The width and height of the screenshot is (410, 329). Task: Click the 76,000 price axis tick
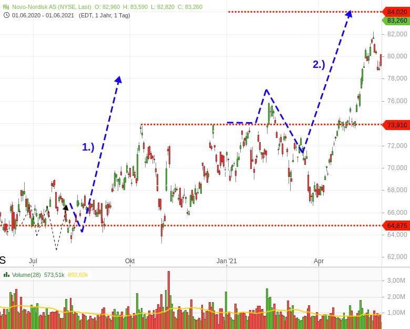[397, 101]
